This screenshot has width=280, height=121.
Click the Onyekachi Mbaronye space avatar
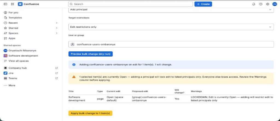pos(5,51)
